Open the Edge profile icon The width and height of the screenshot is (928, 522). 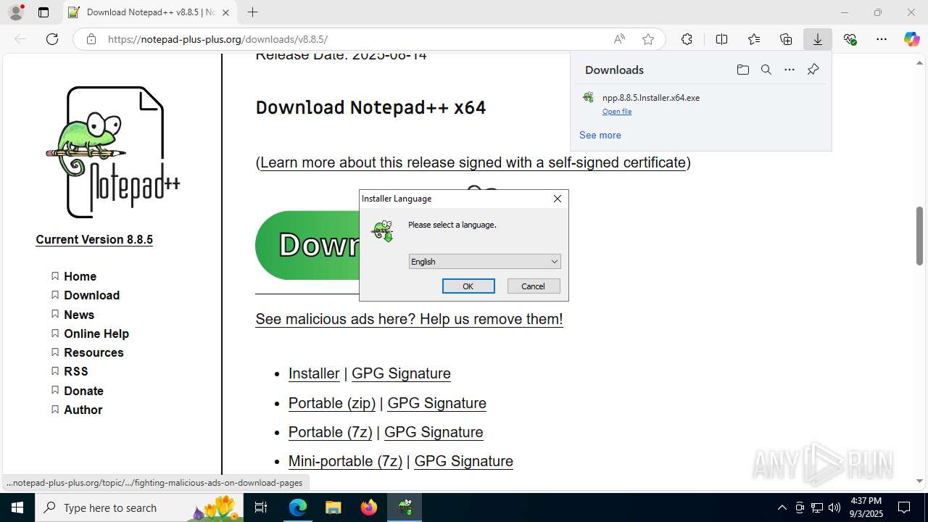click(16, 12)
